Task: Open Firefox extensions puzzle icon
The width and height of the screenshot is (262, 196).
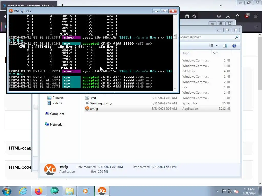Action: tap(237, 16)
